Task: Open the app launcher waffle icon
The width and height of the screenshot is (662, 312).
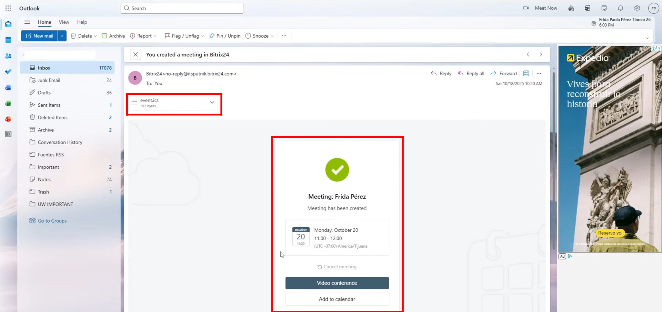Action: (8, 8)
